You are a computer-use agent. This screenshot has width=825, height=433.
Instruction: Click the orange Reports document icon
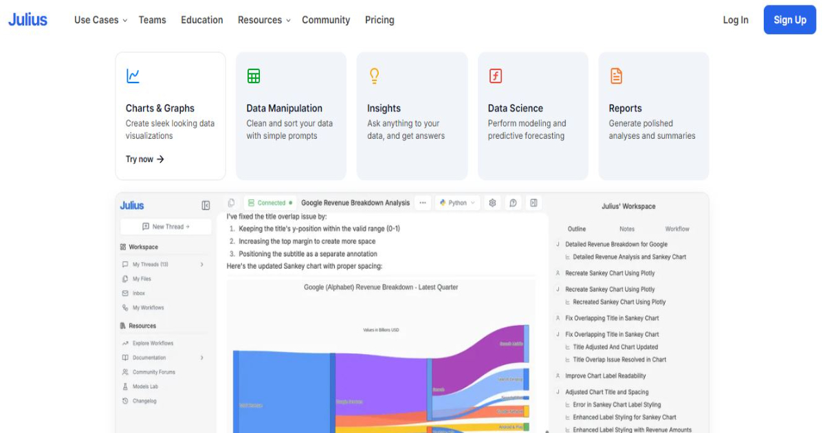(616, 76)
